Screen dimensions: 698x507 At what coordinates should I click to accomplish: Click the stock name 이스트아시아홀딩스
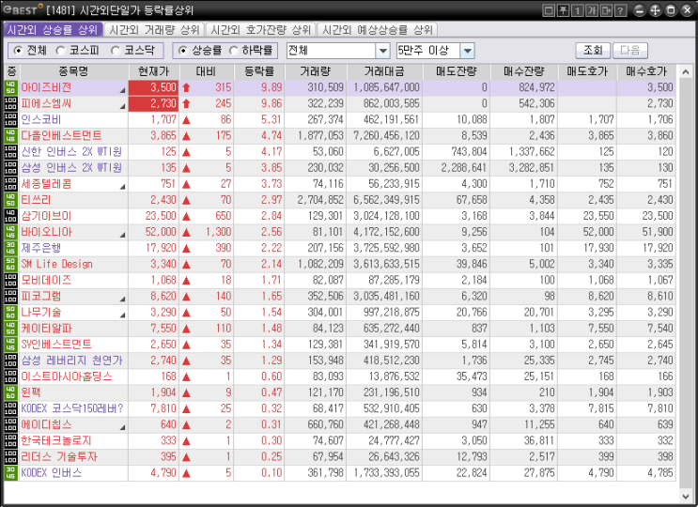coord(67,376)
